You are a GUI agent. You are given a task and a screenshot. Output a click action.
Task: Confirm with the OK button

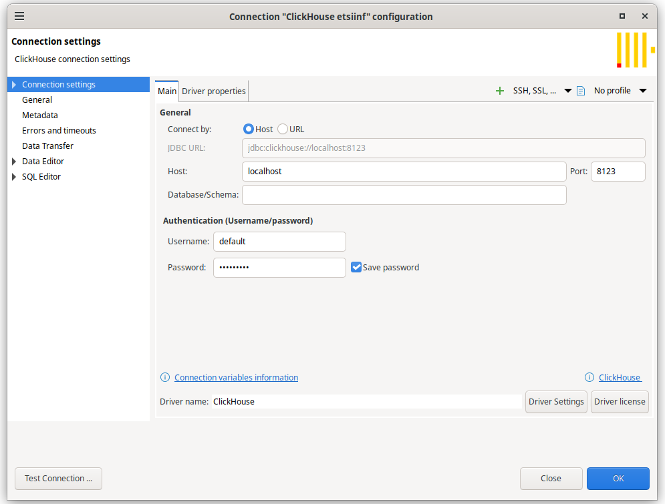point(618,479)
